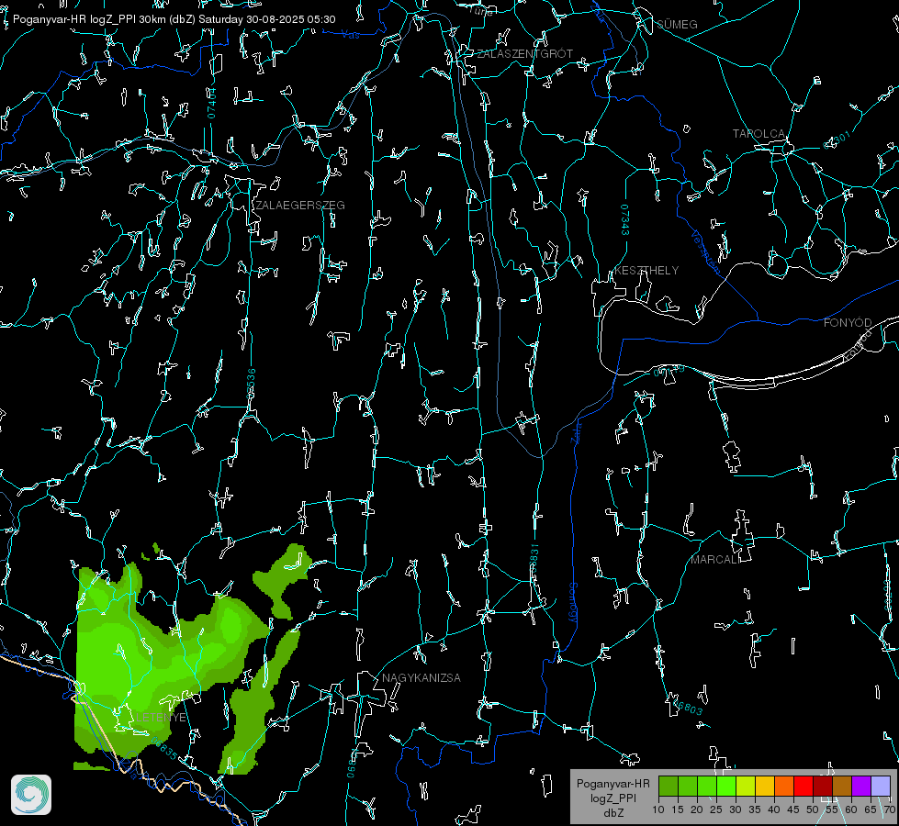Click the ZALASZENTGRÓT city label

pos(525,54)
